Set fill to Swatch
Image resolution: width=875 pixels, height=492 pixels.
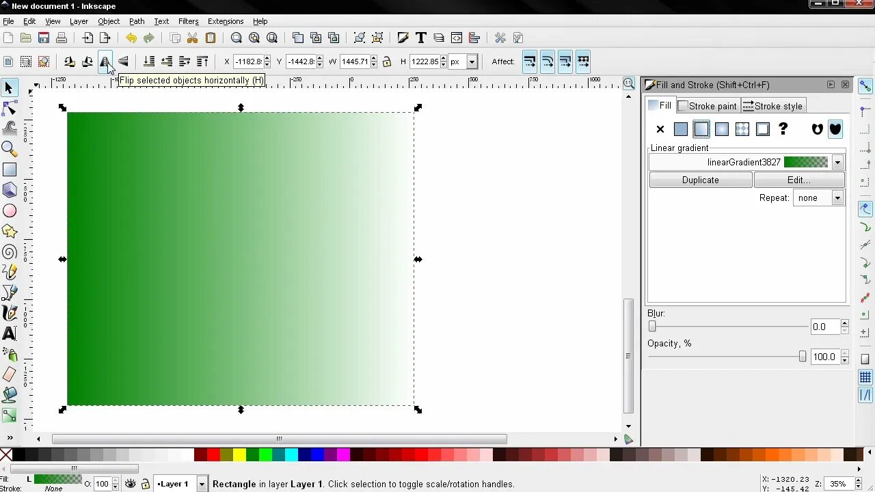pyautogui.click(x=763, y=129)
